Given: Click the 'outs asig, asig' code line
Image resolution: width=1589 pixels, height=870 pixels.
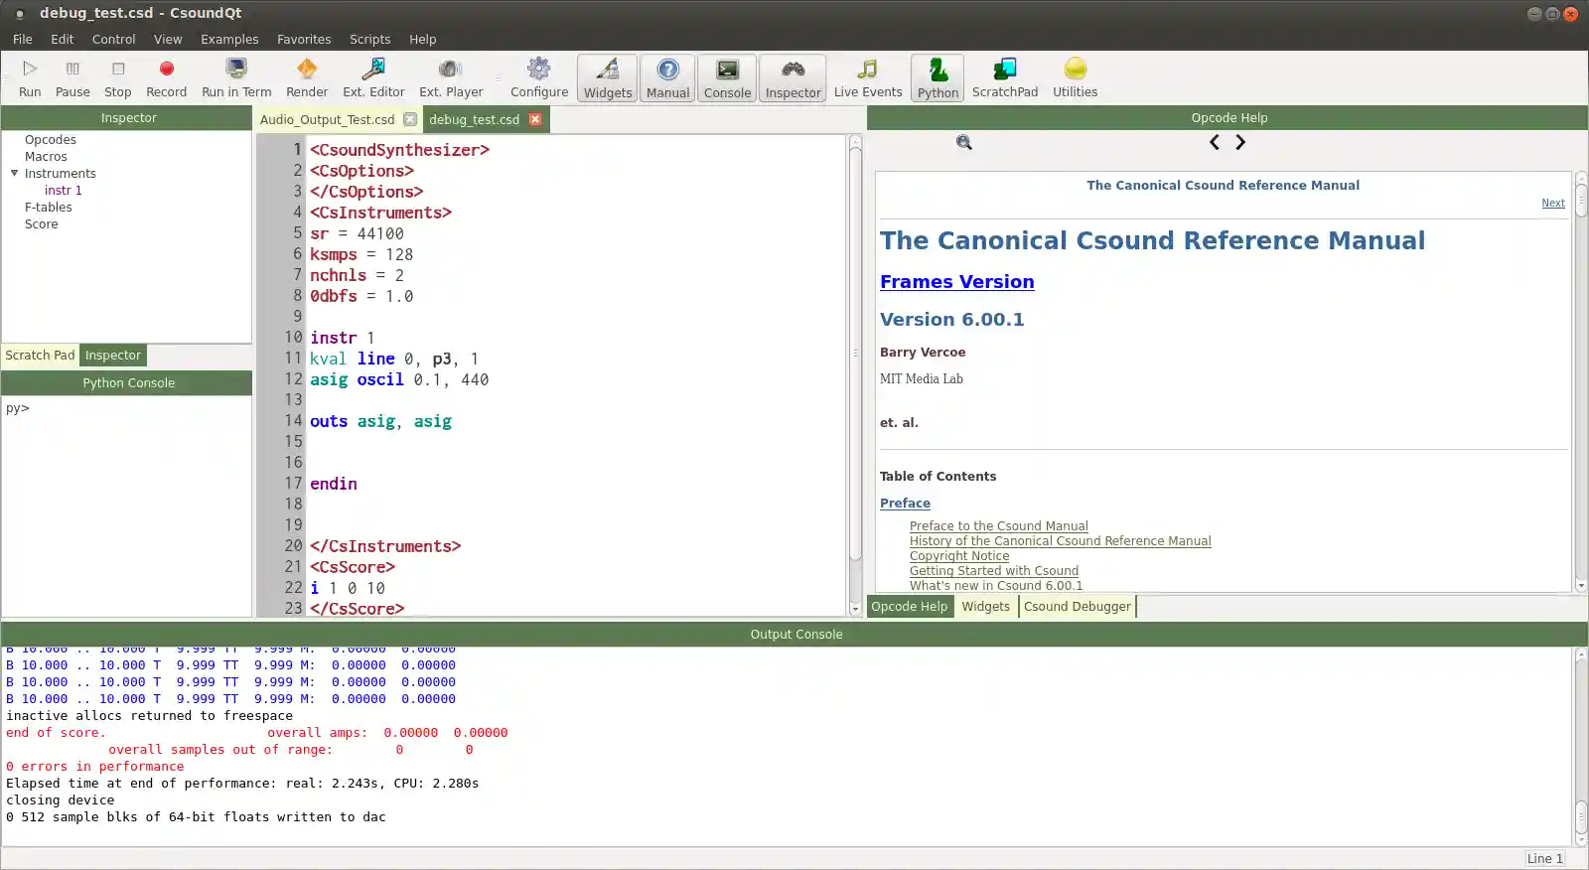Looking at the screenshot, I should 380,421.
